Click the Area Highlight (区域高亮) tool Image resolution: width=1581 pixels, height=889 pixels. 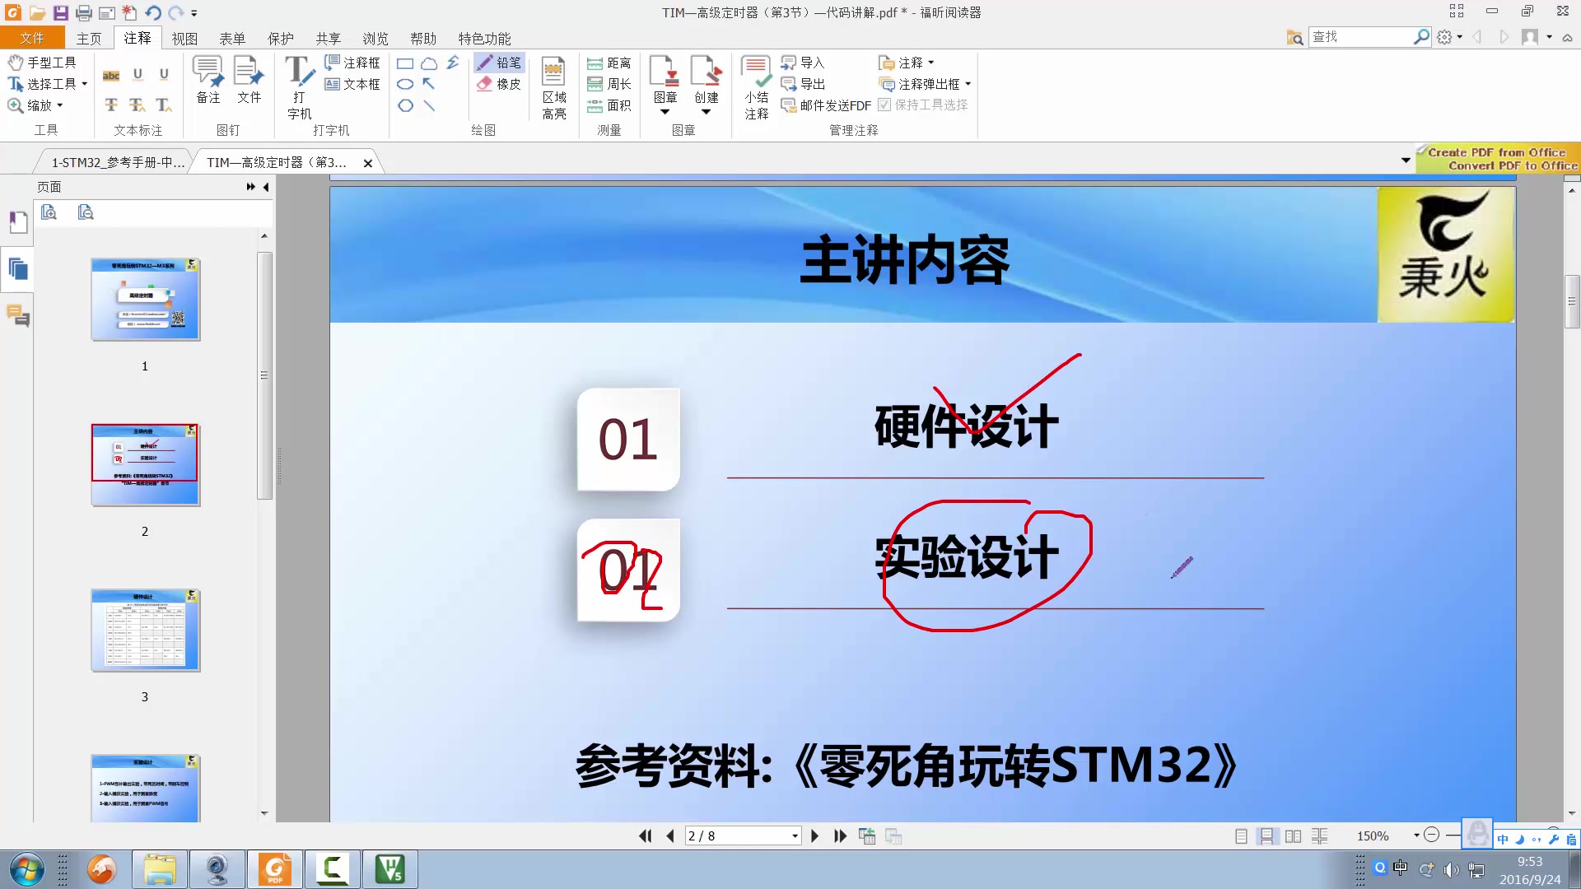553,87
